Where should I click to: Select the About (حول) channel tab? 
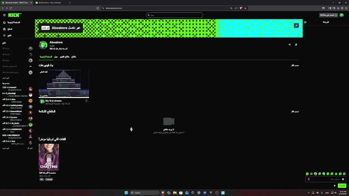[56, 57]
